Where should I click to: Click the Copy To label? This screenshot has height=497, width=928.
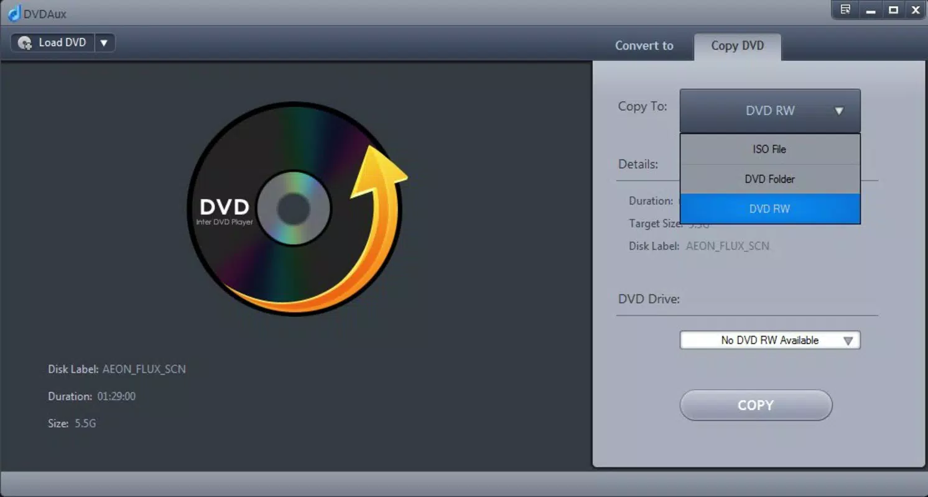[643, 106]
